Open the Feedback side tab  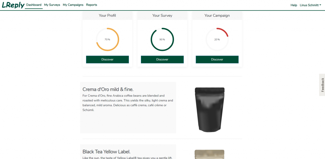tap(322, 85)
